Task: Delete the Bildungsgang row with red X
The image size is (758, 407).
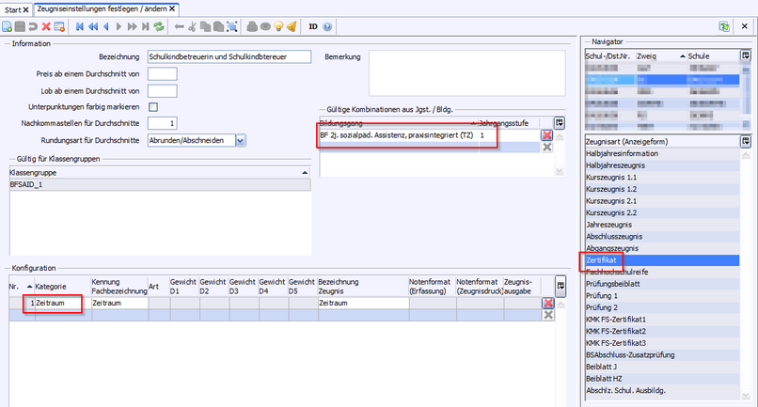Action: [x=546, y=135]
